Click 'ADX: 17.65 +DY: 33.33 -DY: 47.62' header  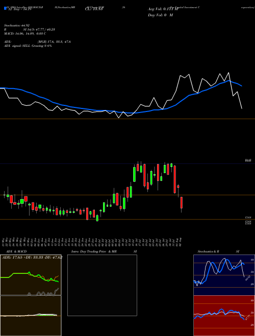click(x=32, y=258)
